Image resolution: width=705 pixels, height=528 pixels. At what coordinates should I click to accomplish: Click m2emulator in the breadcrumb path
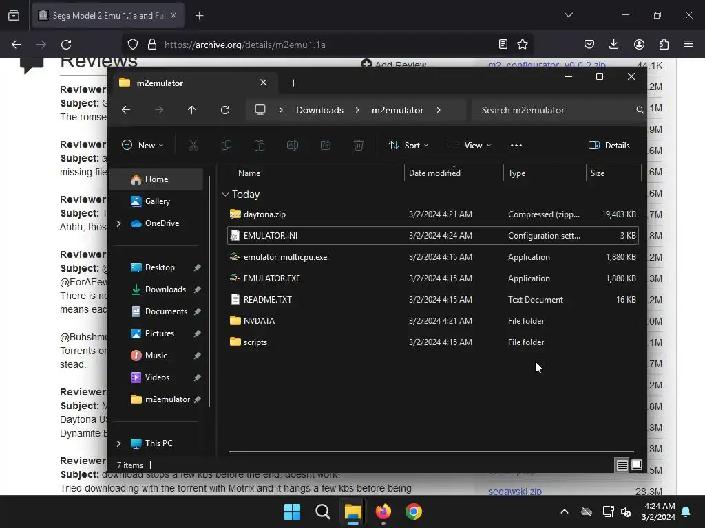tap(397, 110)
